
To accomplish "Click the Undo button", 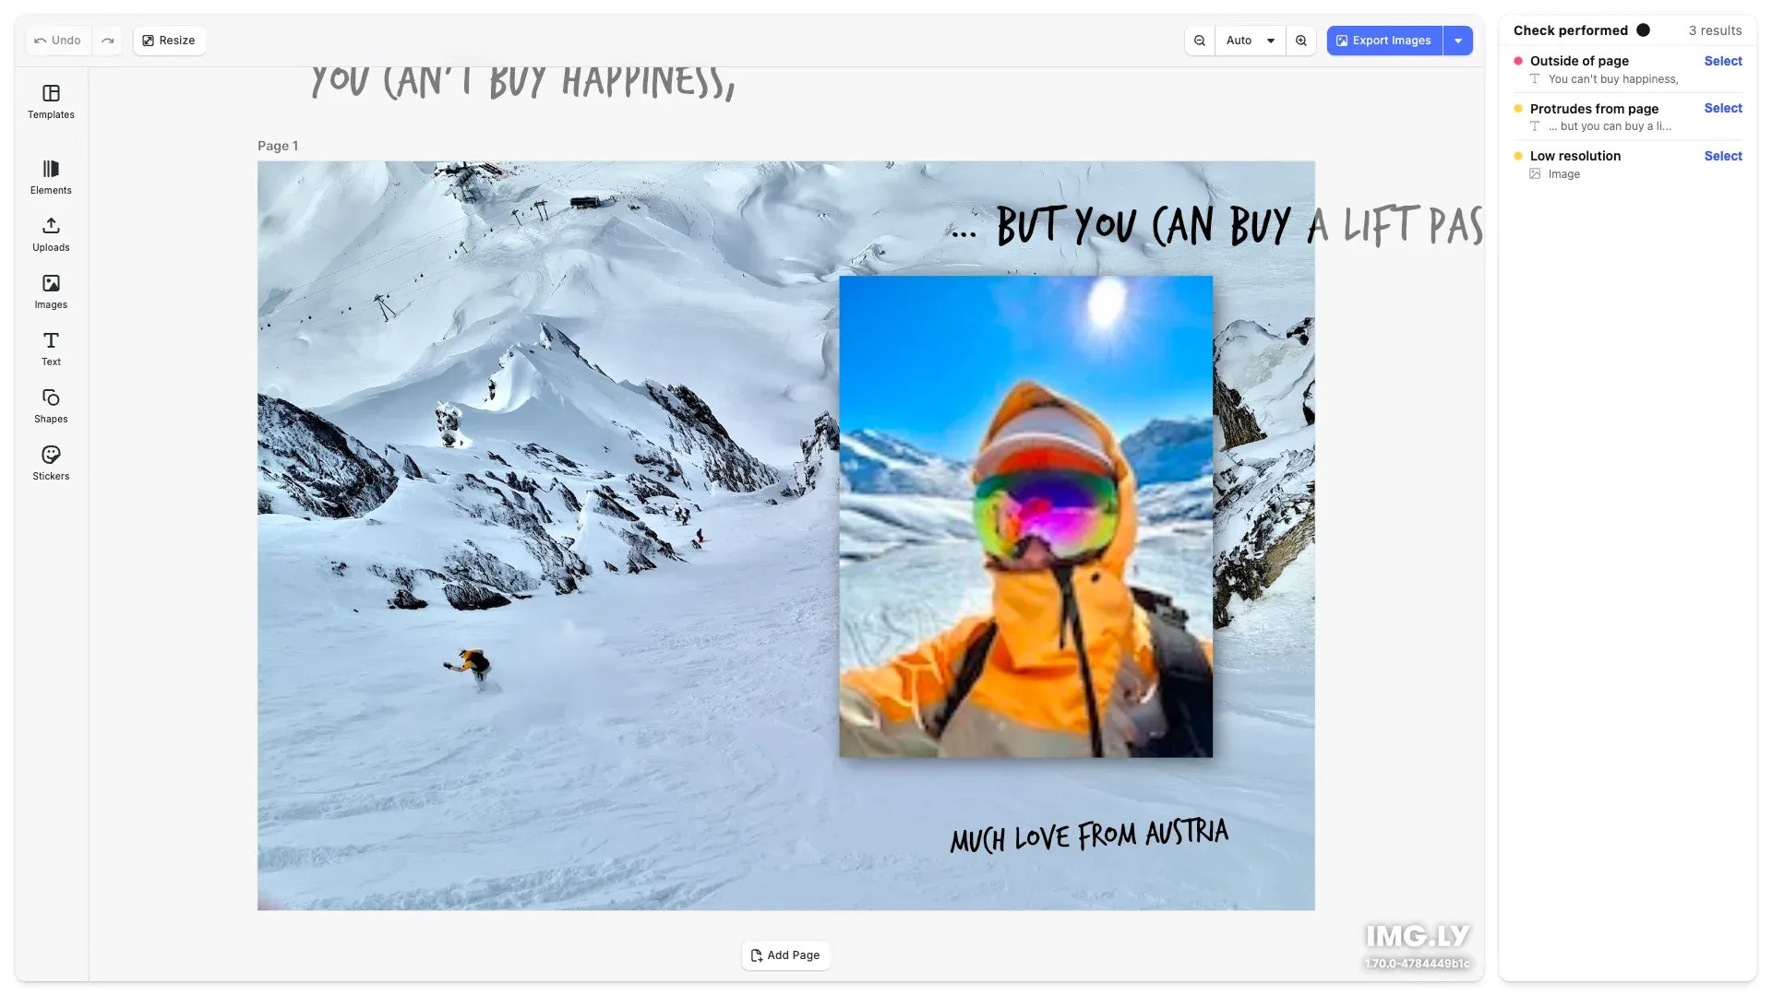I will pos(58,41).
